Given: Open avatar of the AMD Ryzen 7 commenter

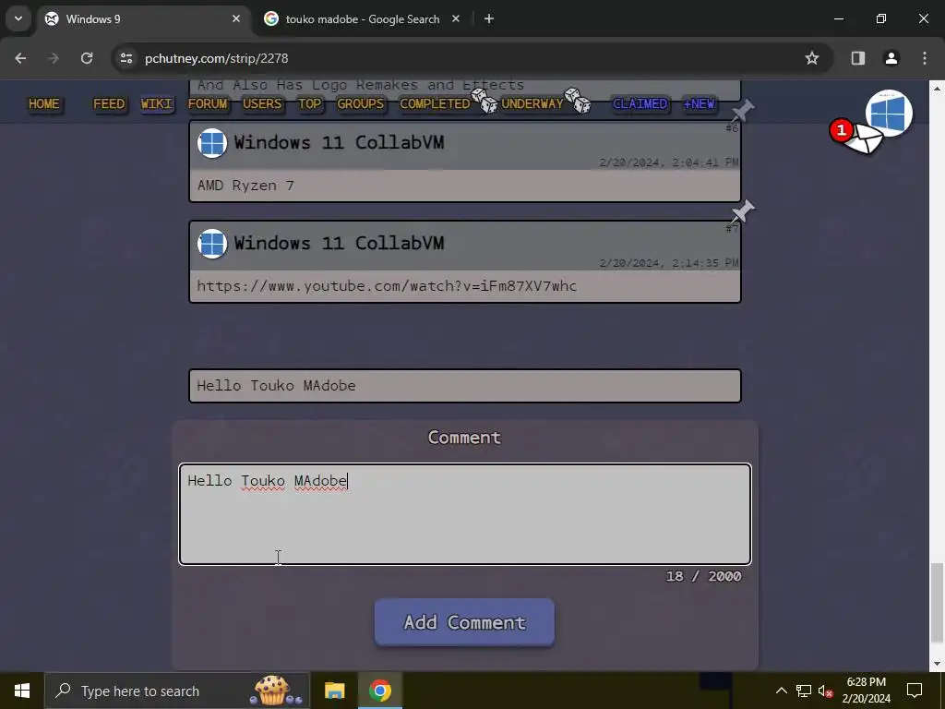Looking at the screenshot, I should click(x=212, y=143).
